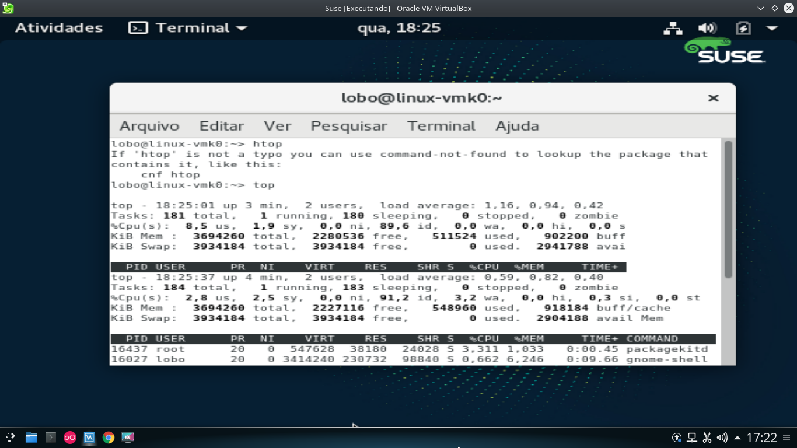Click the Klipper scissors icon in the system tray
This screenshot has height=448, width=797.
click(707, 437)
